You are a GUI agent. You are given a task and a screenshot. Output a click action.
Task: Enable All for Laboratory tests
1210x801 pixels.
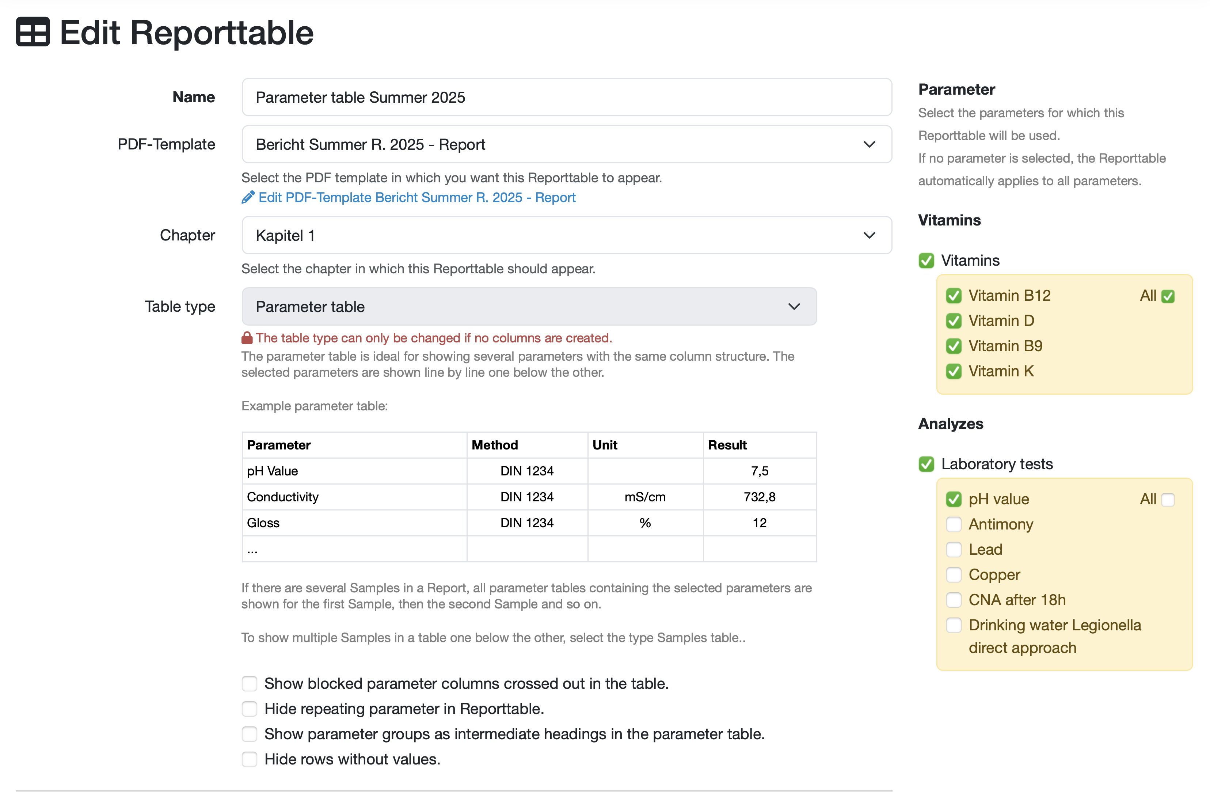(x=1168, y=500)
